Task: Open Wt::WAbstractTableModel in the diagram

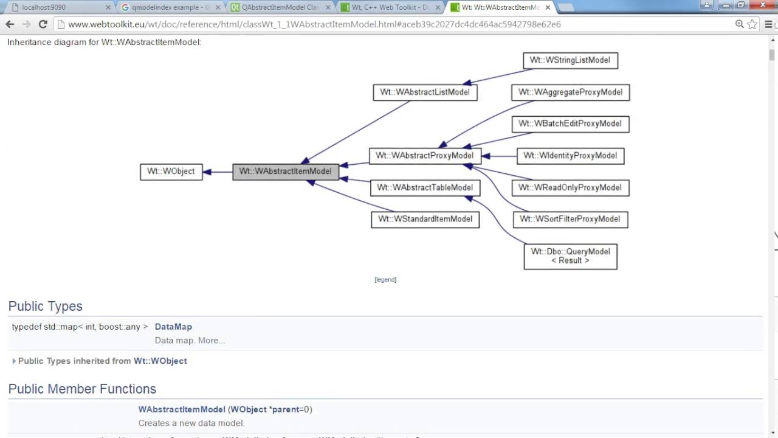Action: [425, 187]
